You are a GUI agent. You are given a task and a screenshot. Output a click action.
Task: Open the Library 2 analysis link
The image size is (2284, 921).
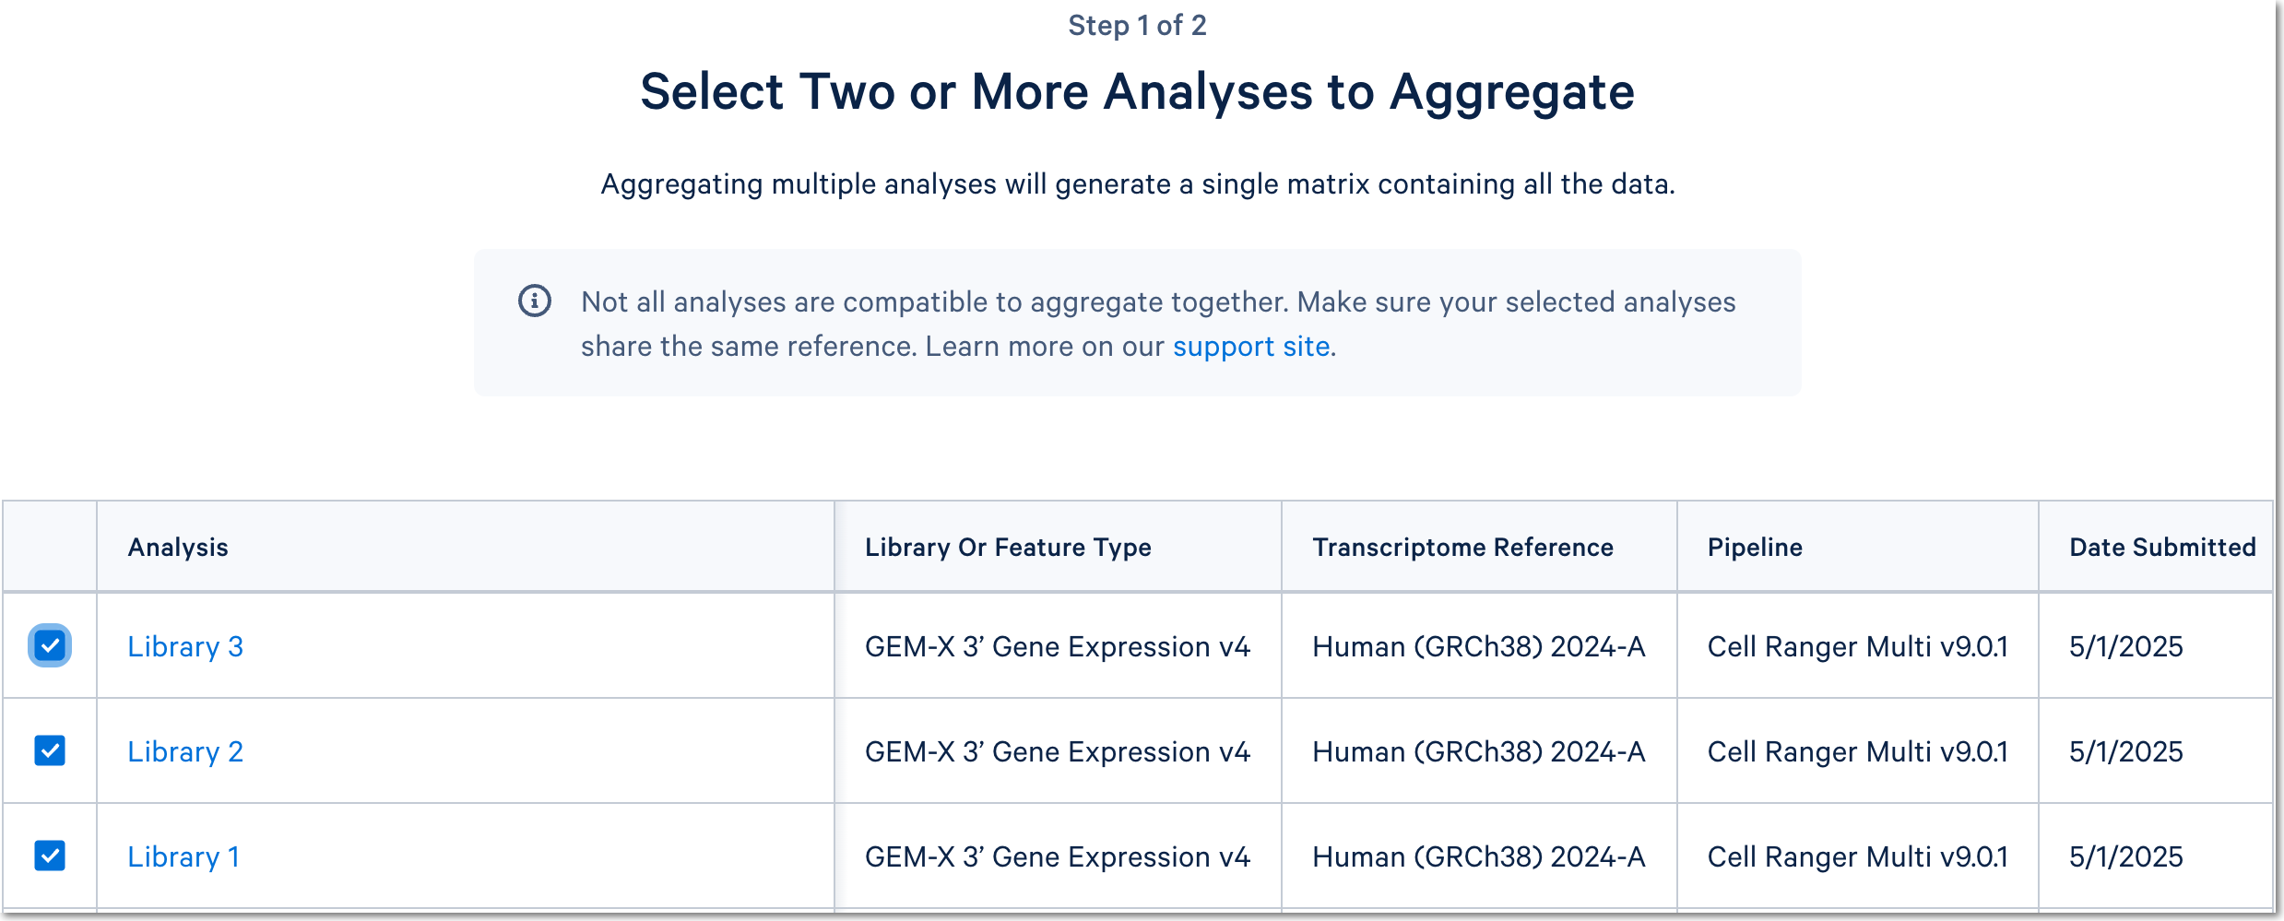click(x=185, y=751)
